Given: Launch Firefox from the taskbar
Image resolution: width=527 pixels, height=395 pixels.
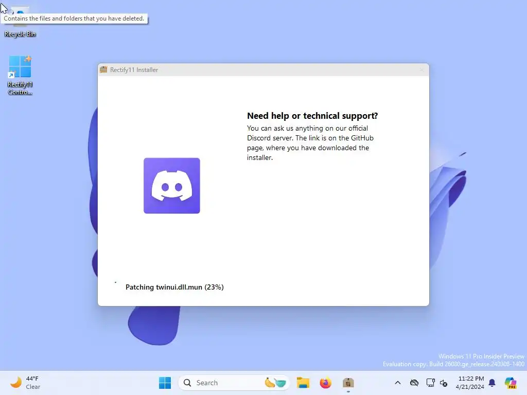Looking at the screenshot, I should coord(325,383).
